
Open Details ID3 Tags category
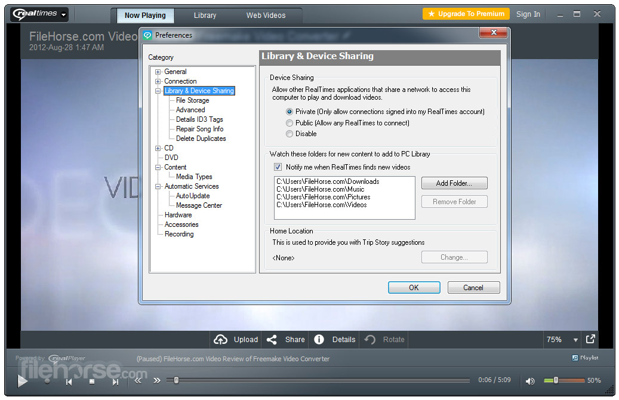199,119
